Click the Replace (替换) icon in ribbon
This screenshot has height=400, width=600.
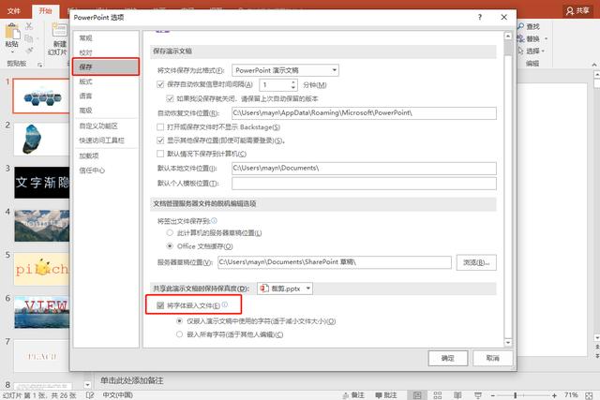coord(521,38)
